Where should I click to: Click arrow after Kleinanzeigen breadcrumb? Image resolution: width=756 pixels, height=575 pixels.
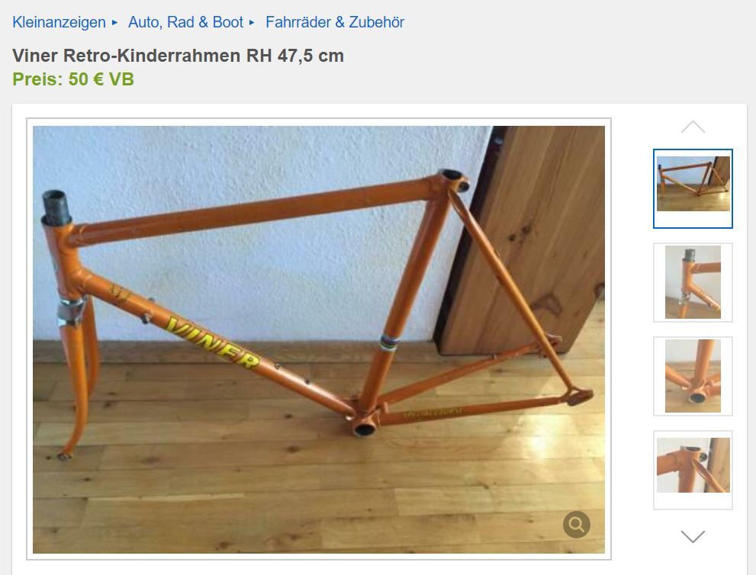(x=114, y=22)
